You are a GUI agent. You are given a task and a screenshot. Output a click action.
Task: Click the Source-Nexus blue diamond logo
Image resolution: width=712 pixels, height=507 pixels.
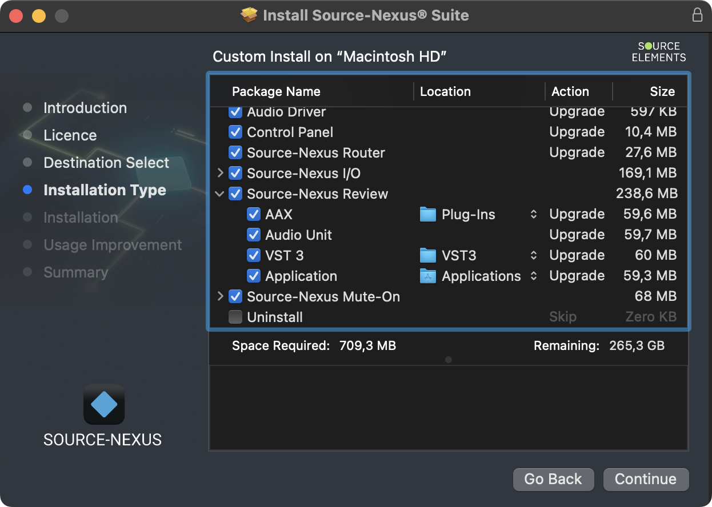click(x=104, y=404)
